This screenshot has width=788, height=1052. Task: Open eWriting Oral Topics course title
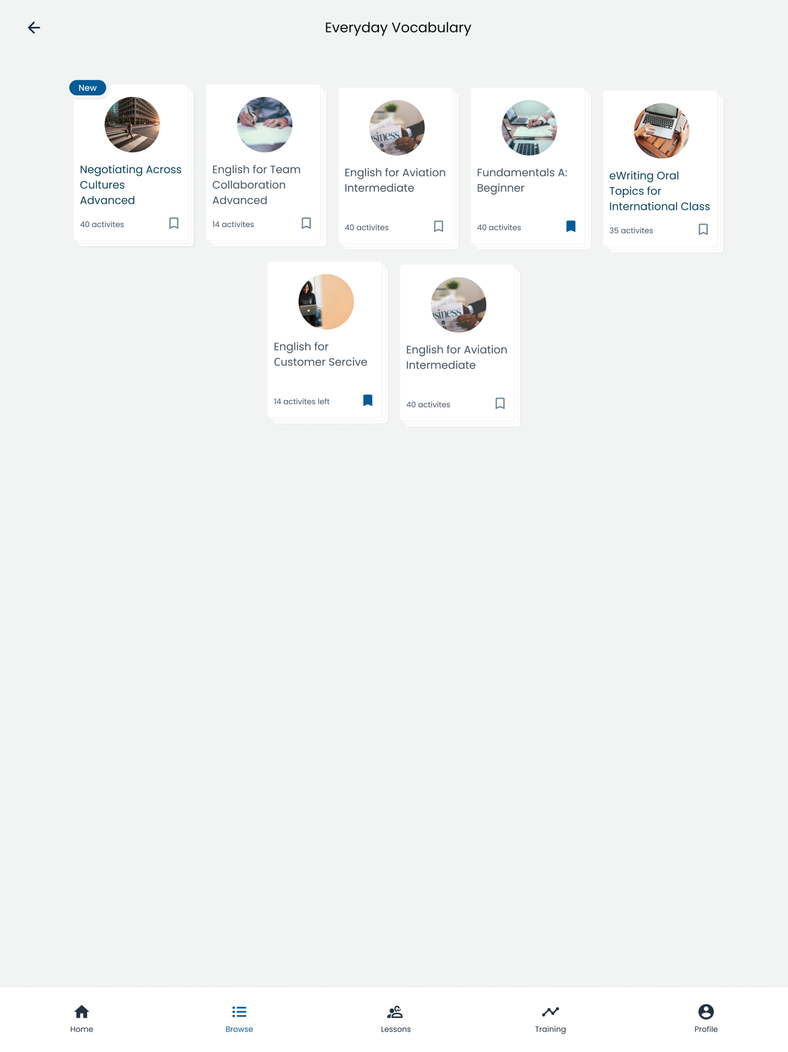point(659,191)
